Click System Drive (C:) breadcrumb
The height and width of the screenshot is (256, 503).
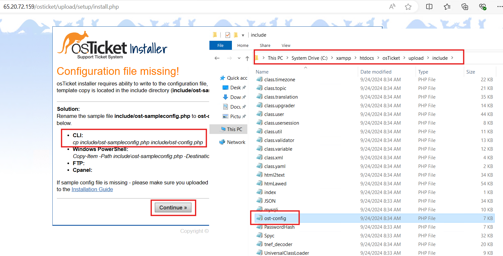coord(309,58)
